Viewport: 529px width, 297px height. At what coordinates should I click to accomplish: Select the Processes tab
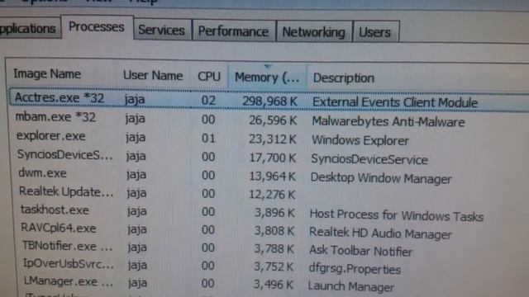[97, 27]
